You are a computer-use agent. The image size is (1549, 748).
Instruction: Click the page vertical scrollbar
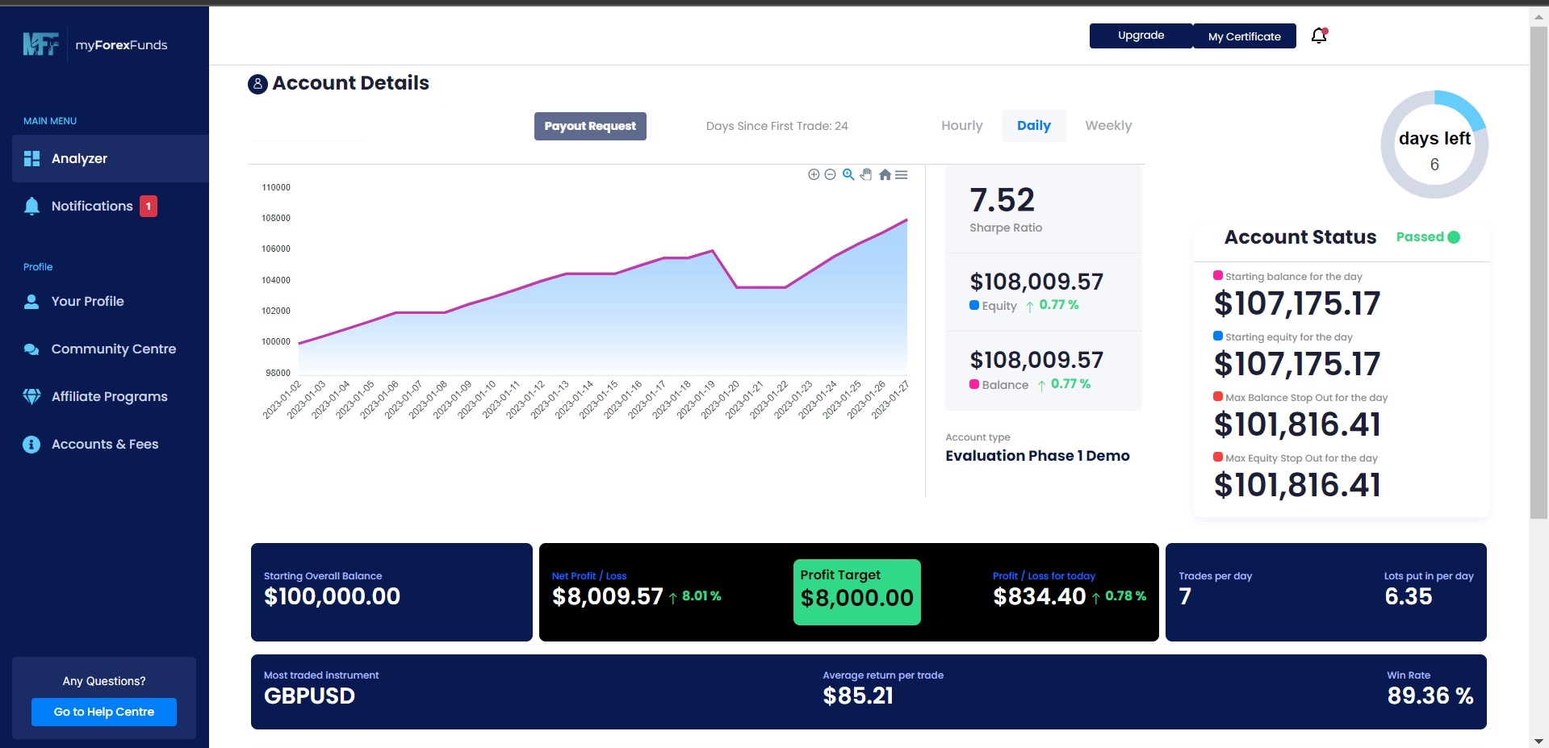[x=1539, y=274]
